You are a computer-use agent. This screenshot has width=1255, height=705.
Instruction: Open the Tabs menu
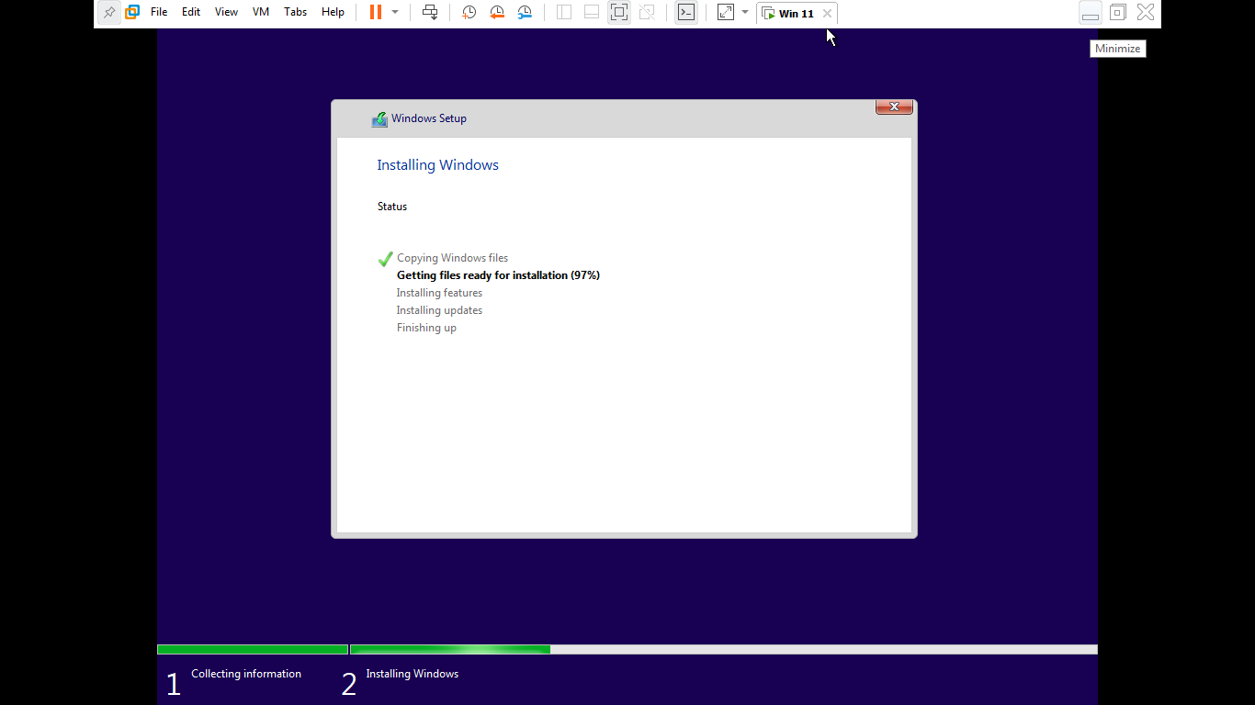coord(296,13)
